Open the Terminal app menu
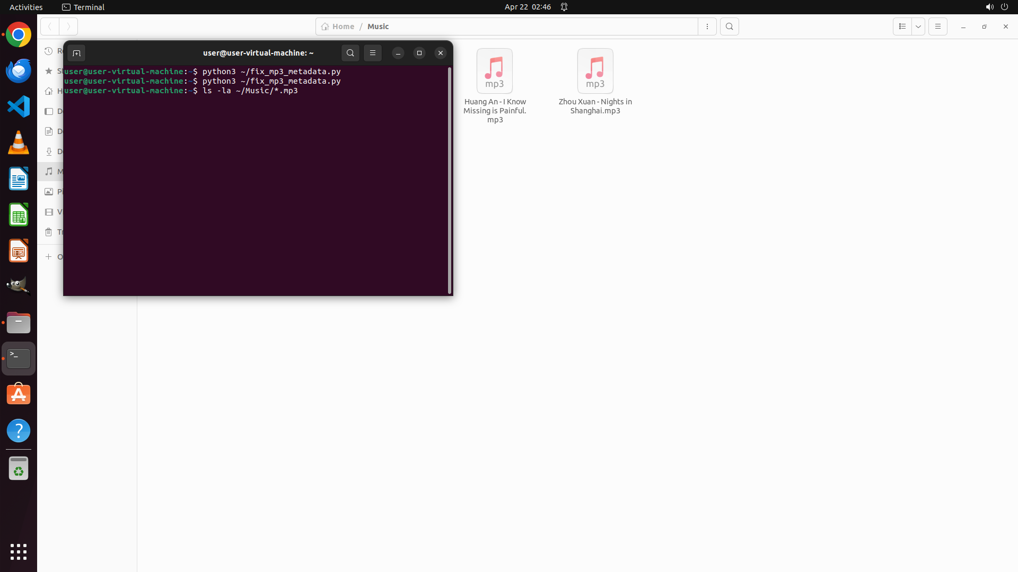This screenshot has height=572, width=1018. tap(83, 7)
